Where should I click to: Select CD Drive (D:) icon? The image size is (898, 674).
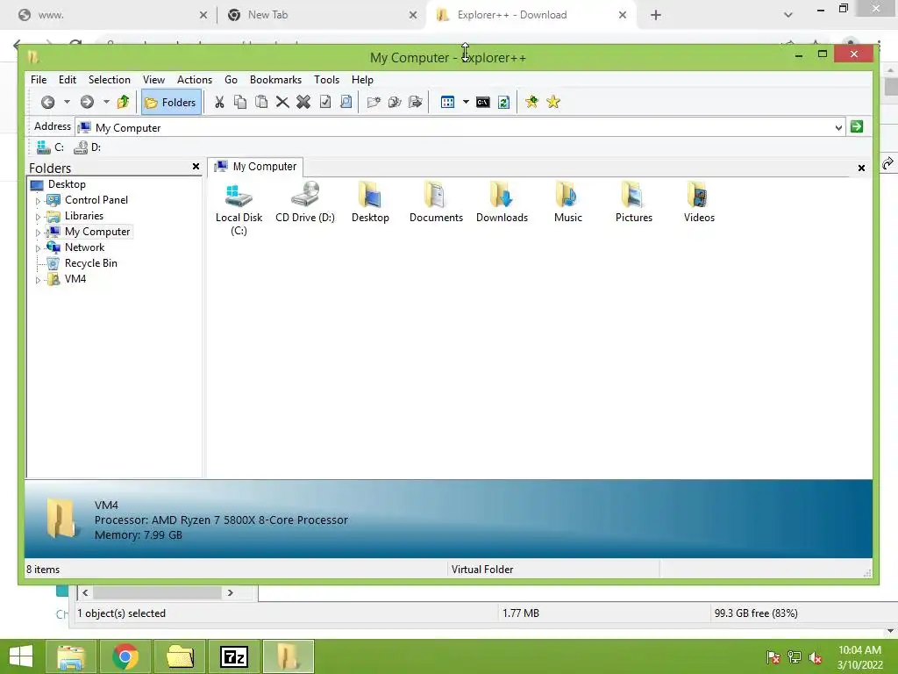tap(304, 203)
